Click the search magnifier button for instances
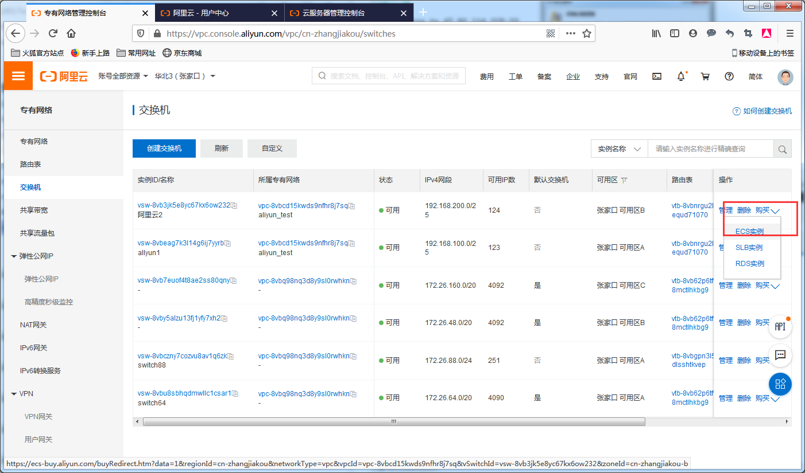Image resolution: width=805 pixels, height=473 pixels. pyautogui.click(x=782, y=149)
